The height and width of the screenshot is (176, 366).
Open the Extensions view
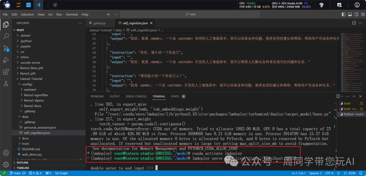(6, 72)
